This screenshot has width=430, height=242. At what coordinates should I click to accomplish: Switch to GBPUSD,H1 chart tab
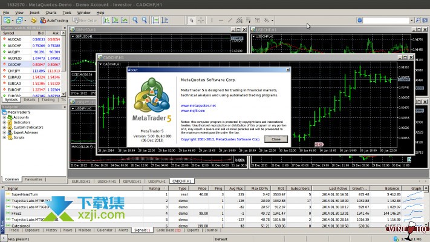pos(132,181)
